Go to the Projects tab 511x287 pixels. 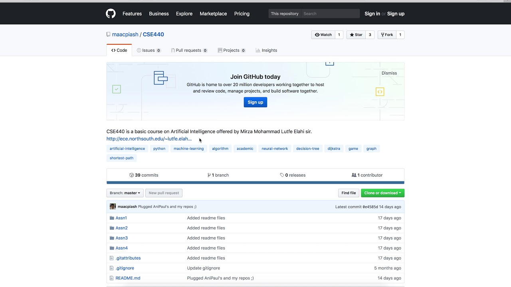click(232, 50)
